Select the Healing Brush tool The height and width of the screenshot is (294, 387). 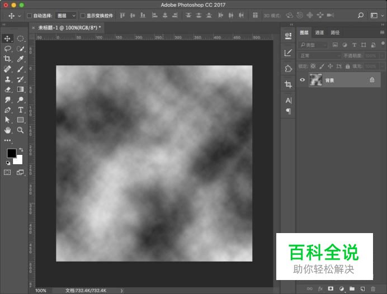pyautogui.click(x=7, y=69)
